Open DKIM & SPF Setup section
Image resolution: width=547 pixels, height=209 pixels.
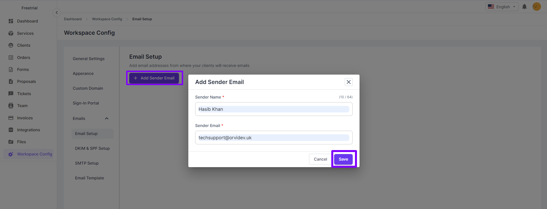(x=92, y=148)
